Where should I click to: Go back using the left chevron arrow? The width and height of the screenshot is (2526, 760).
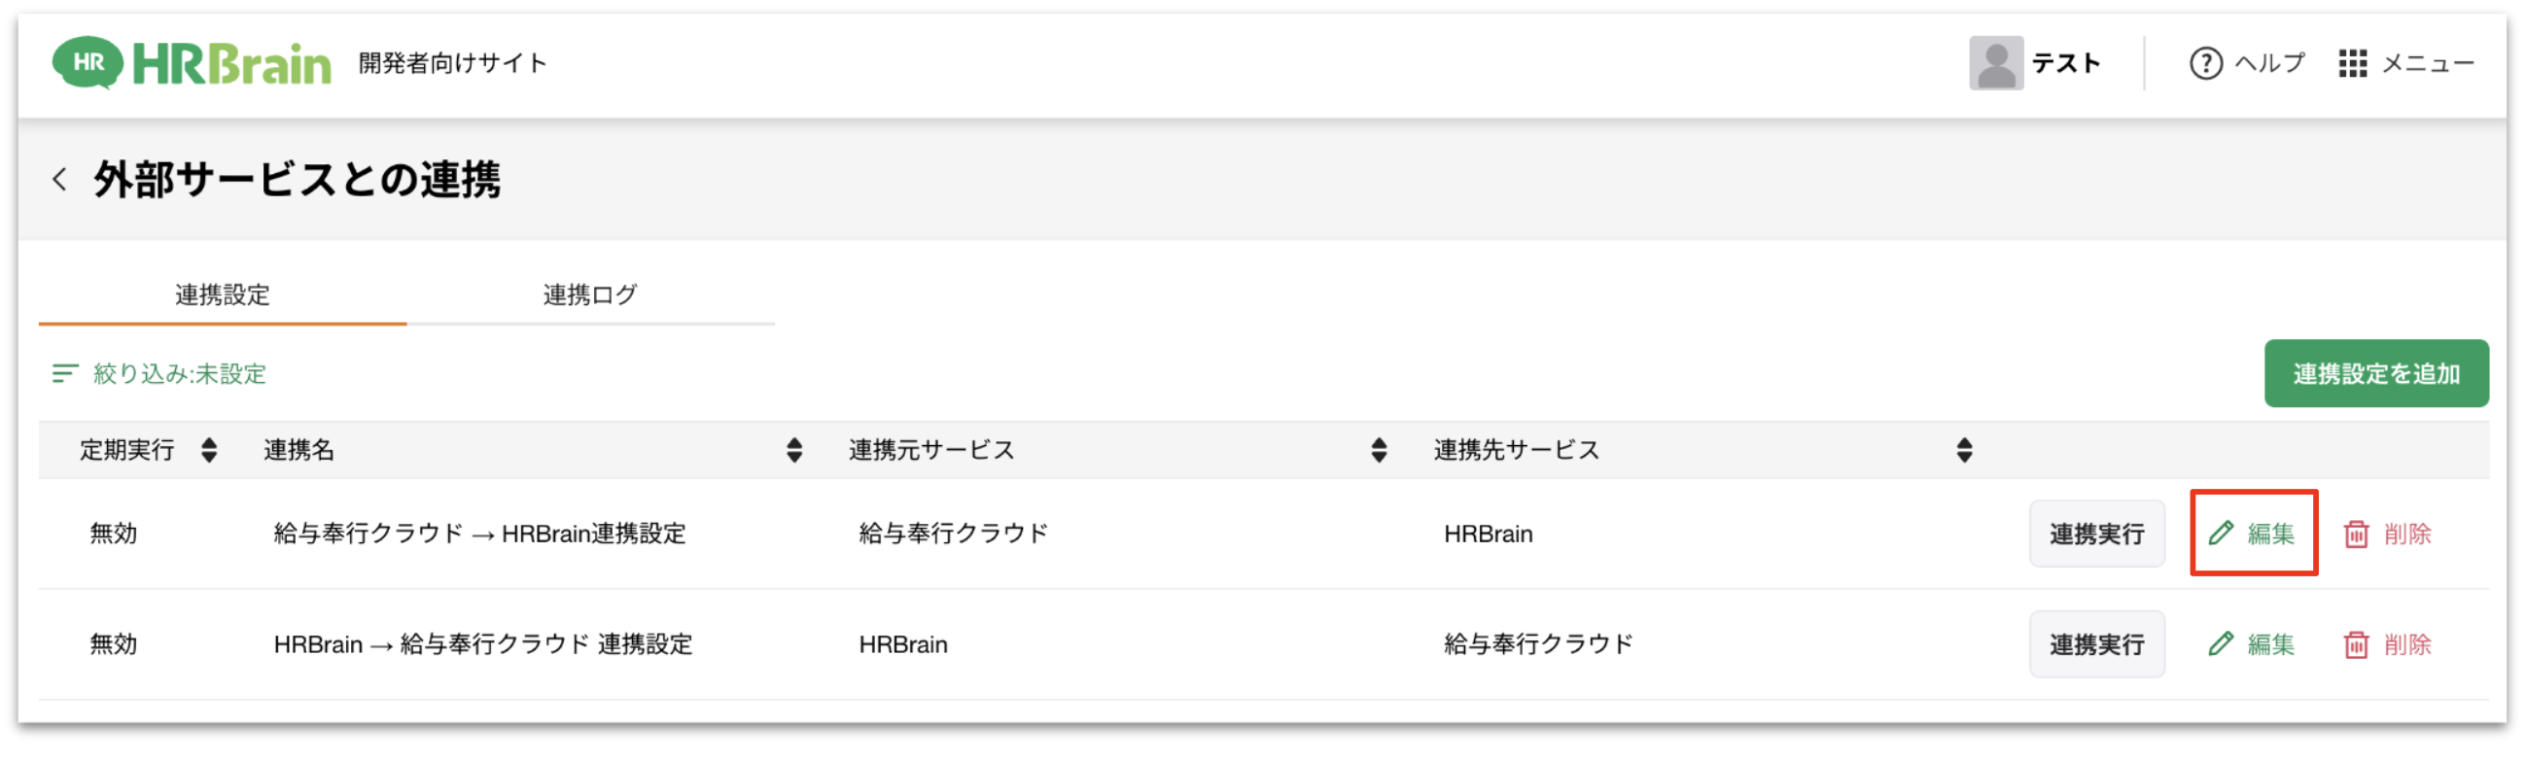[60, 180]
